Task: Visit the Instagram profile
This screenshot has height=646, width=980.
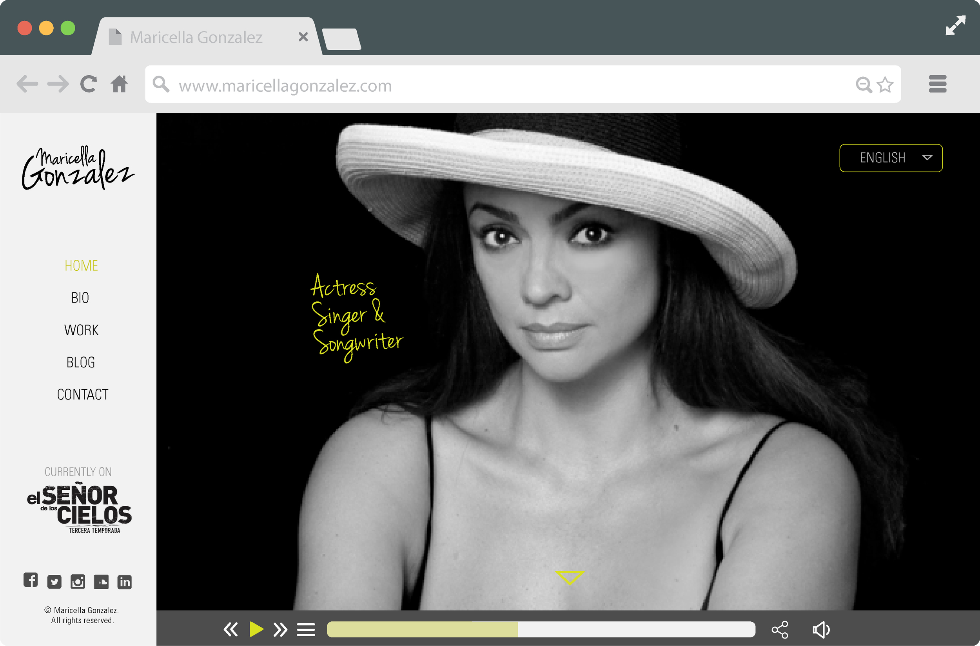Action: pos(78,582)
